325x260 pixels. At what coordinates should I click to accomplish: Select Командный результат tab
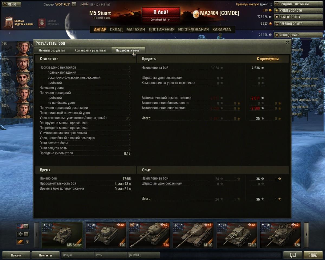[x=90, y=50]
